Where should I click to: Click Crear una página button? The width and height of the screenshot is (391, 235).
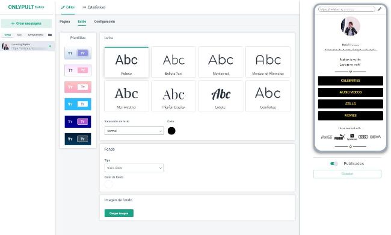pyautogui.click(x=26, y=23)
